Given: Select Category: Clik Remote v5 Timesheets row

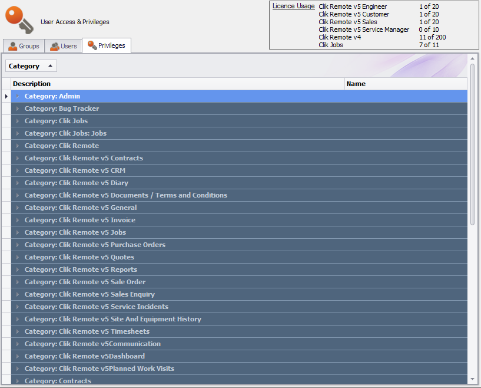Looking at the screenshot, I should coord(239,331).
